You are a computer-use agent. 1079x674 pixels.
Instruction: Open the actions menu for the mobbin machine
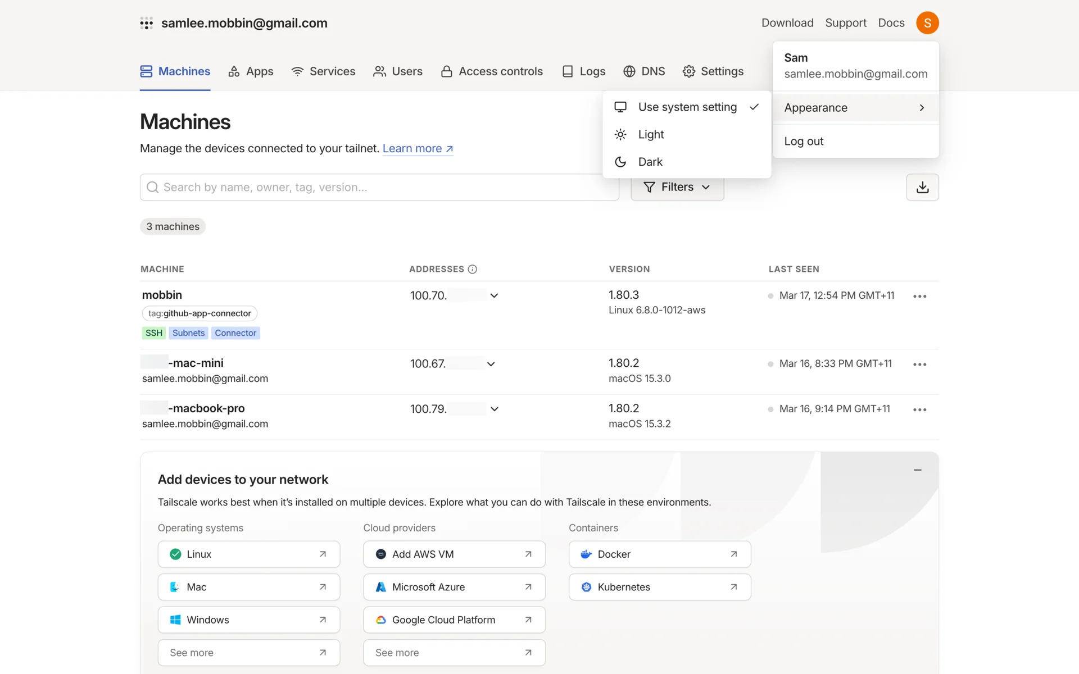click(x=919, y=296)
